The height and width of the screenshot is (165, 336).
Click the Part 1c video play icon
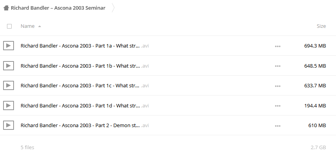pos(9,85)
